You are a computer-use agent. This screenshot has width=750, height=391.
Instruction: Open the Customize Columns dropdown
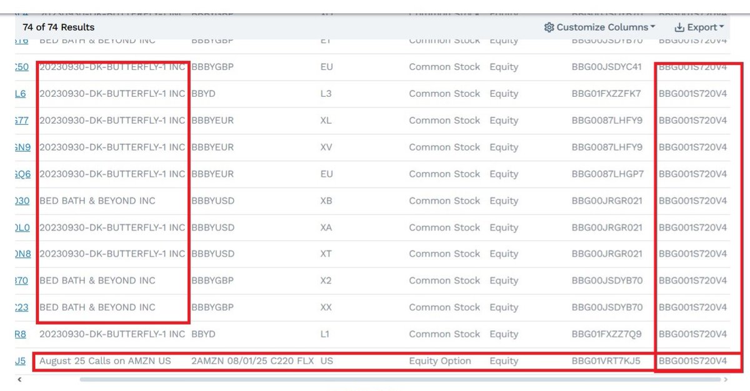coord(600,27)
